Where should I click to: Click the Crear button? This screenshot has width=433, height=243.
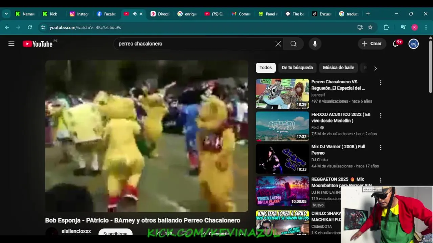click(x=372, y=44)
